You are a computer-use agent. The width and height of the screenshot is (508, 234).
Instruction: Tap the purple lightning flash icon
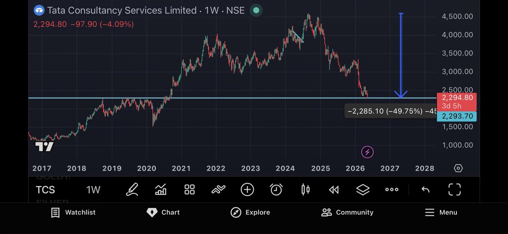coord(367,152)
